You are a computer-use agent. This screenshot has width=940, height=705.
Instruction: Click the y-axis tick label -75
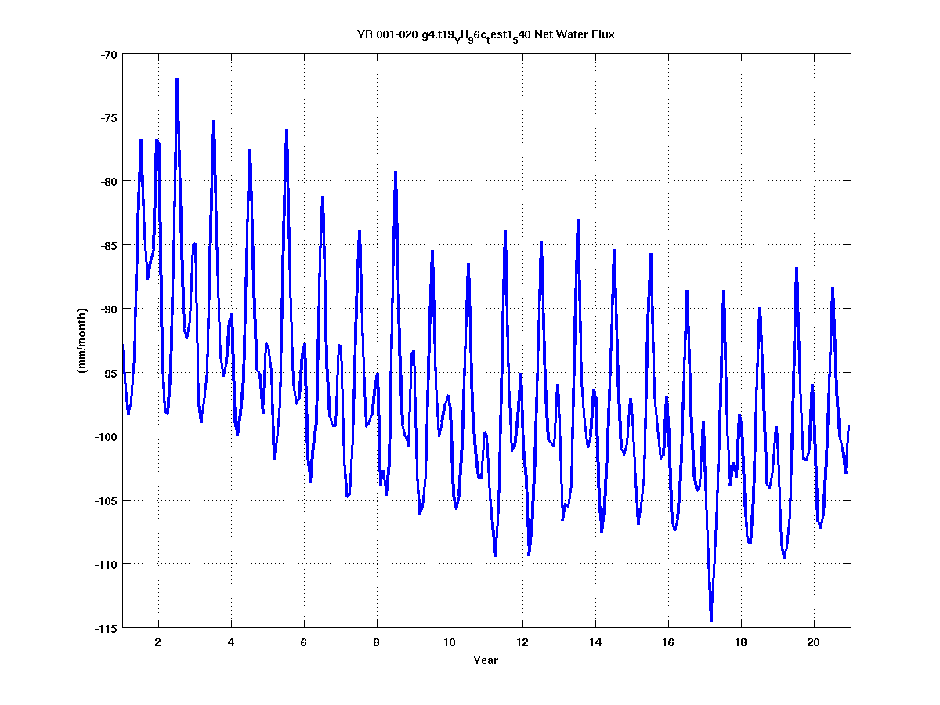coord(109,117)
